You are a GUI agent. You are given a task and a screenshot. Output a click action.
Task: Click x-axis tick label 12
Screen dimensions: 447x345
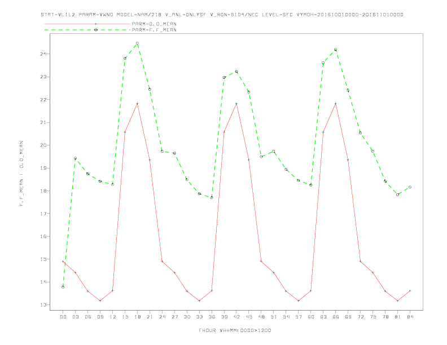coord(113,317)
